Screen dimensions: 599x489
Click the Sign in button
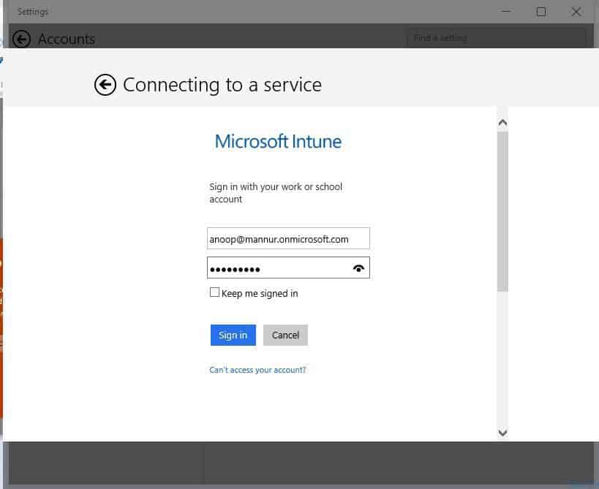point(233,336)
